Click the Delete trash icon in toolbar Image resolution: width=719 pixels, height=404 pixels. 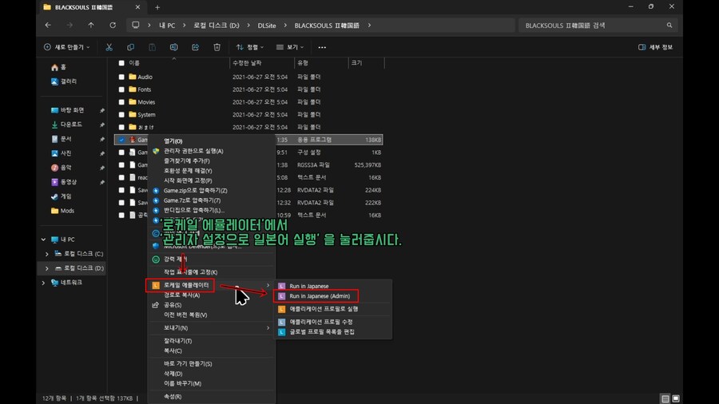216,47
